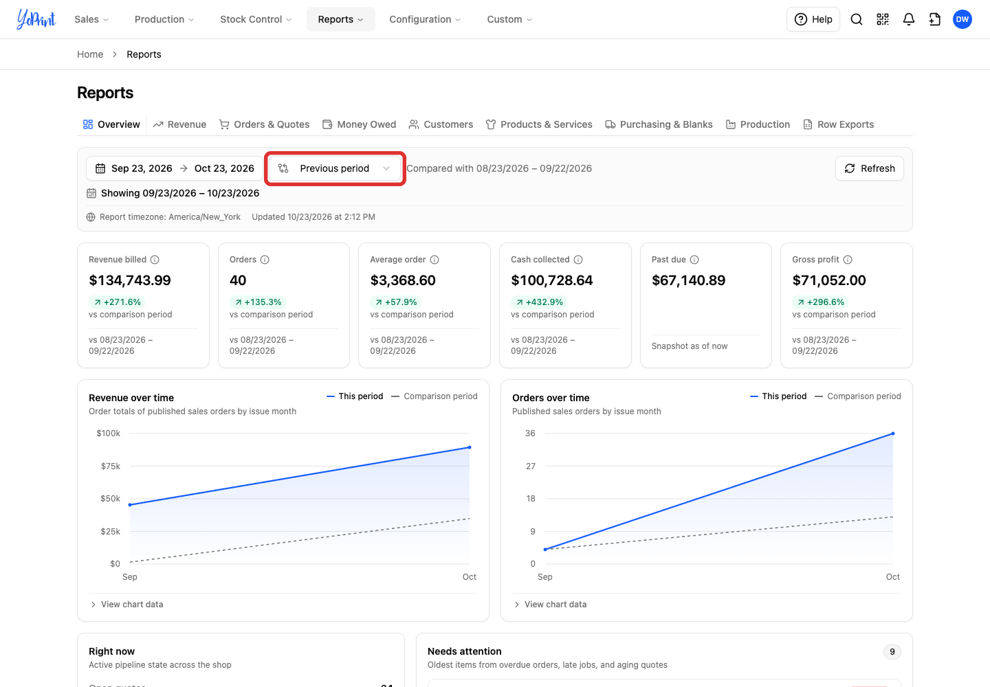
Task: Toggle This period legend in Revenue chart
Action: click(x=355, y=396)
